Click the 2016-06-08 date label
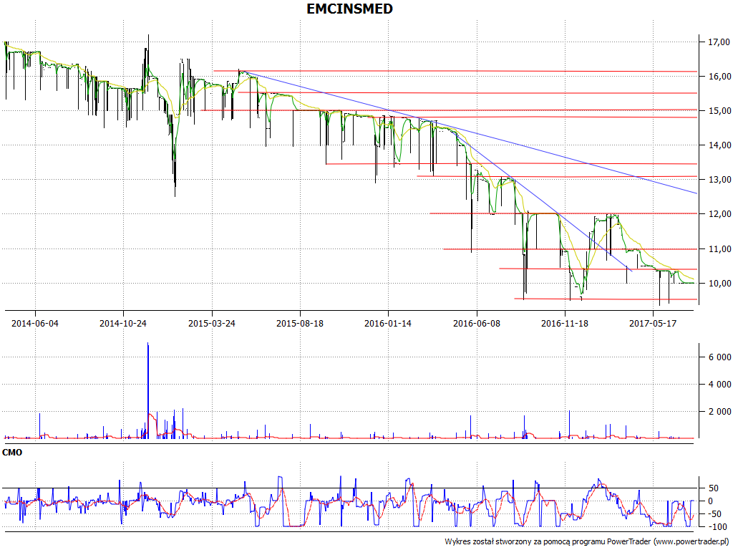733x550 pixels. pos(476,323)
